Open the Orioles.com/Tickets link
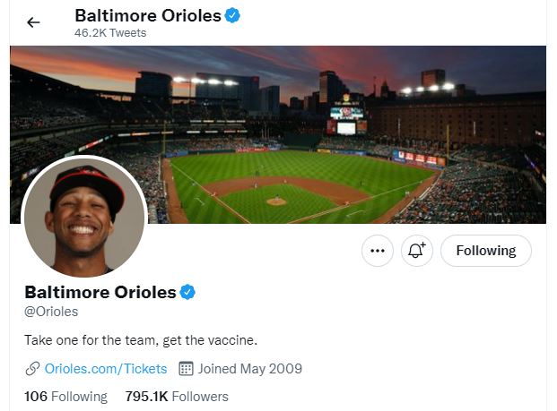Image resolution: width=557 pixels, height=411 pixels. tap(106, 368)
